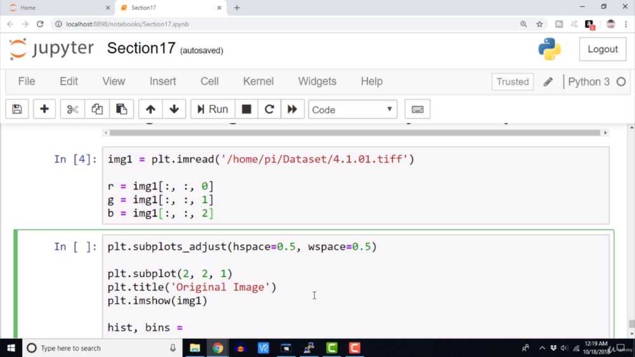Image resolution: width=635 pixels, height=357 pixels.
Task: Paste cells below icon
Action: (121, 109)
